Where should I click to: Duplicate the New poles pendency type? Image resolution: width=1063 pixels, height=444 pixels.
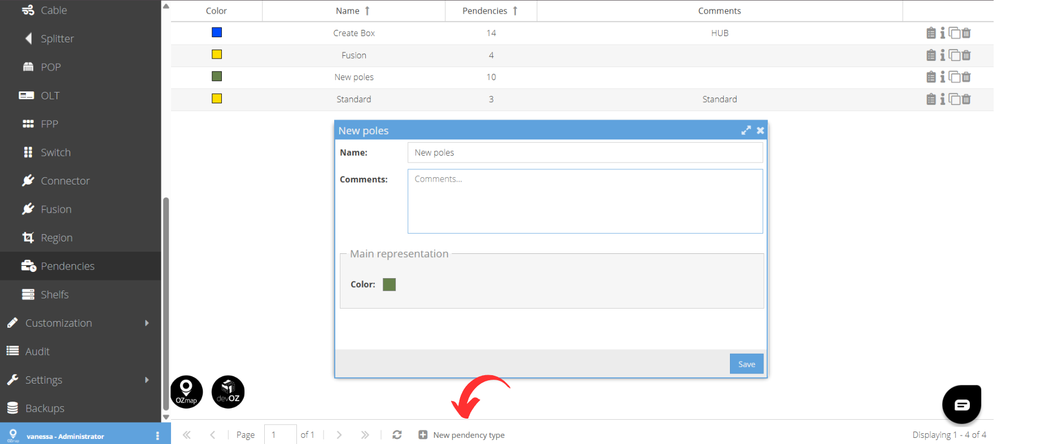954,77
